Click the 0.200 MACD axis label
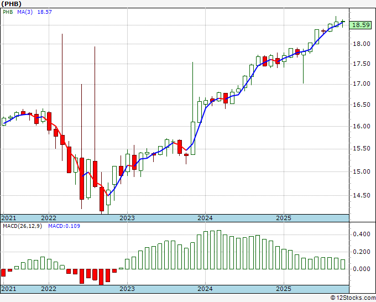The width and height of the screenshot is (376, 302). [x=362, y=252]
